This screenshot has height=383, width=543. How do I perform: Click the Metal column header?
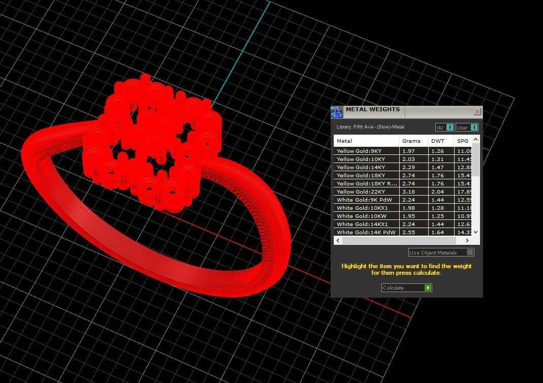366,141
